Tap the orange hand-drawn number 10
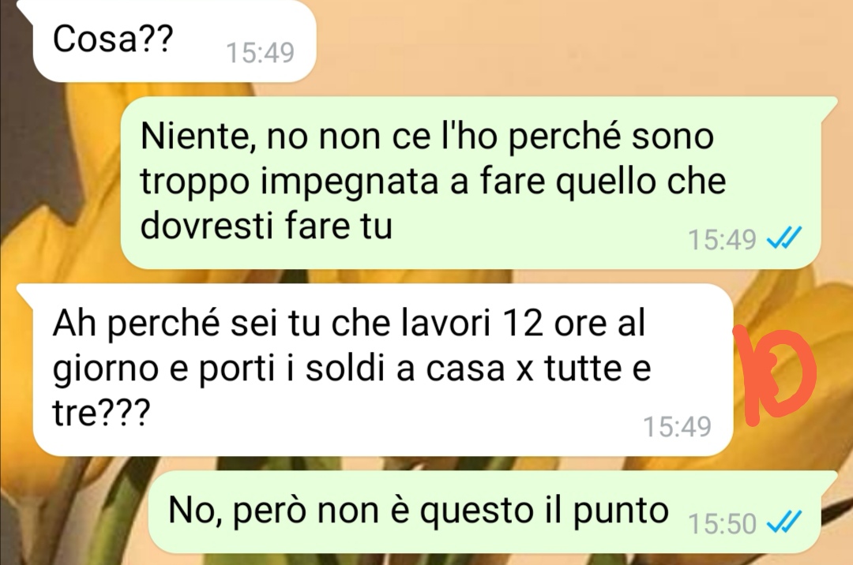Image resolution: width=853 pixels, height=565 pixels. (776, 376)
